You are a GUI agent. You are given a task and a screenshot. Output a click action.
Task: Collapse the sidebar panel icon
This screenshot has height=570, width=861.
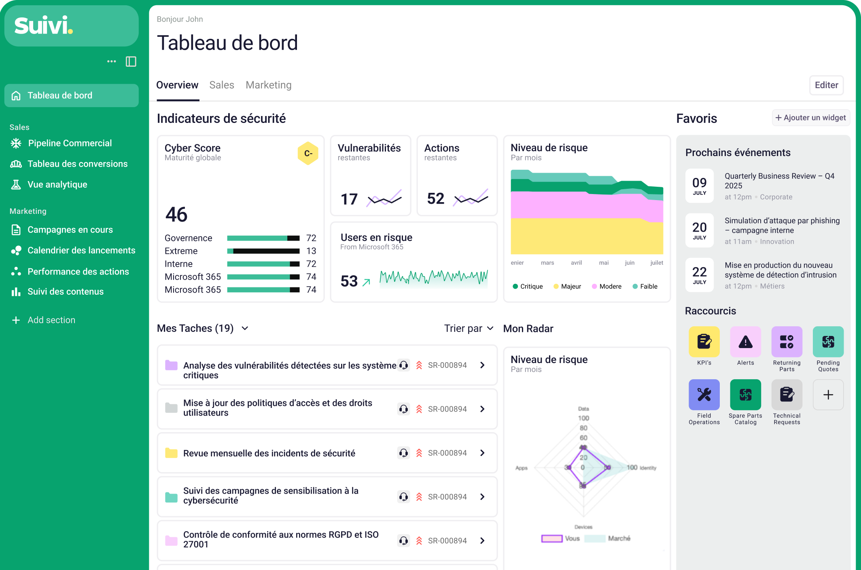[x=131, y=61]
